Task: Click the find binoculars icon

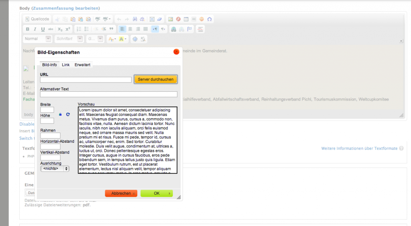Action: coord(134,19)
